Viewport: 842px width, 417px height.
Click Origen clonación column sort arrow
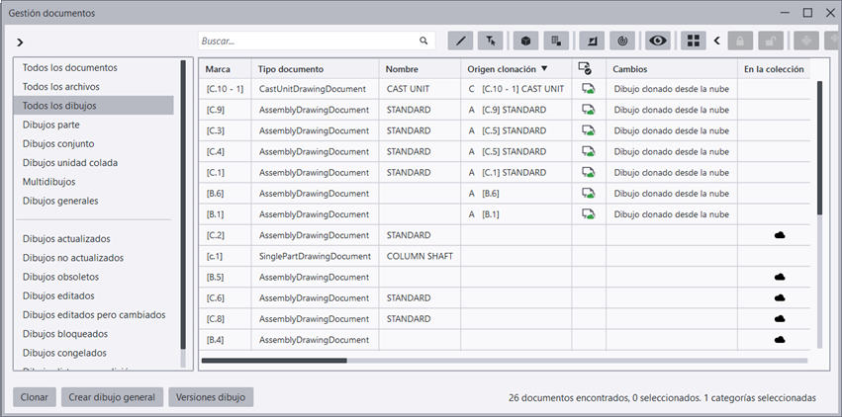[544, 69]
